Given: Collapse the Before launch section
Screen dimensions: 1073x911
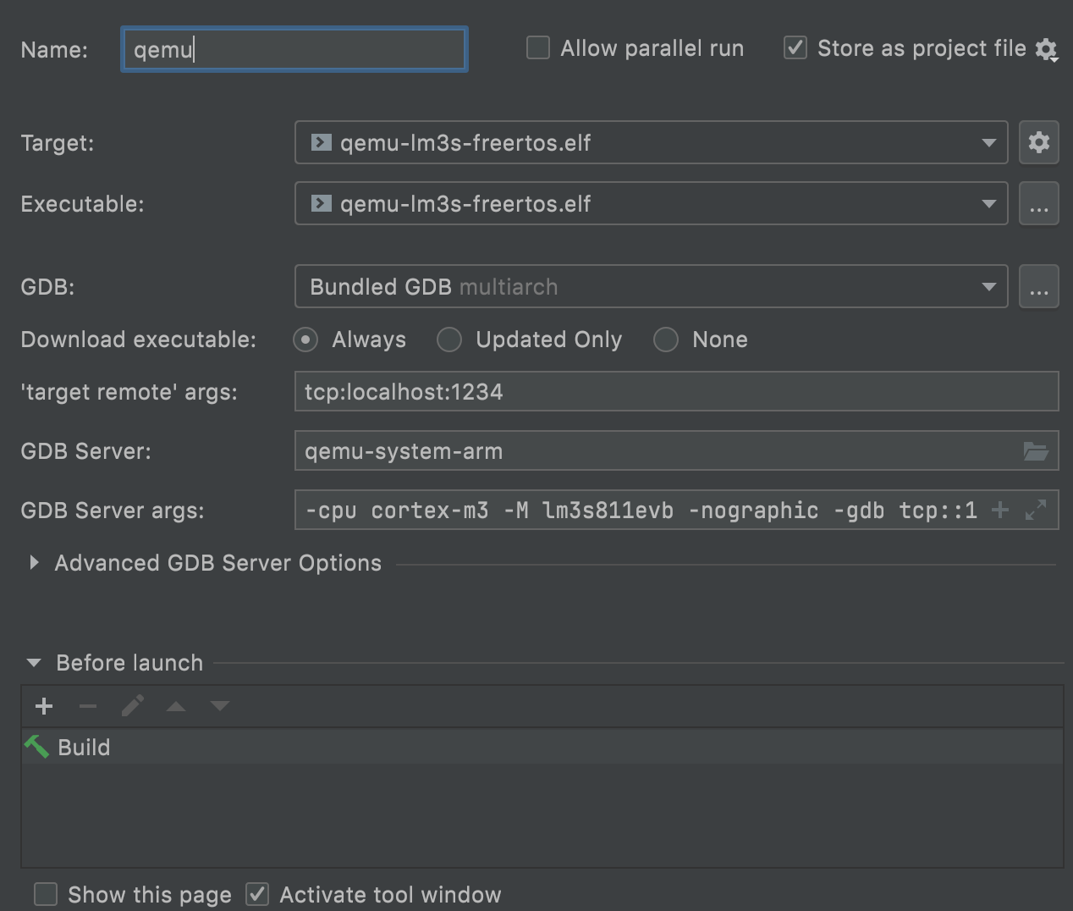Looking at the screenshot, I should (x=34, y=663).
